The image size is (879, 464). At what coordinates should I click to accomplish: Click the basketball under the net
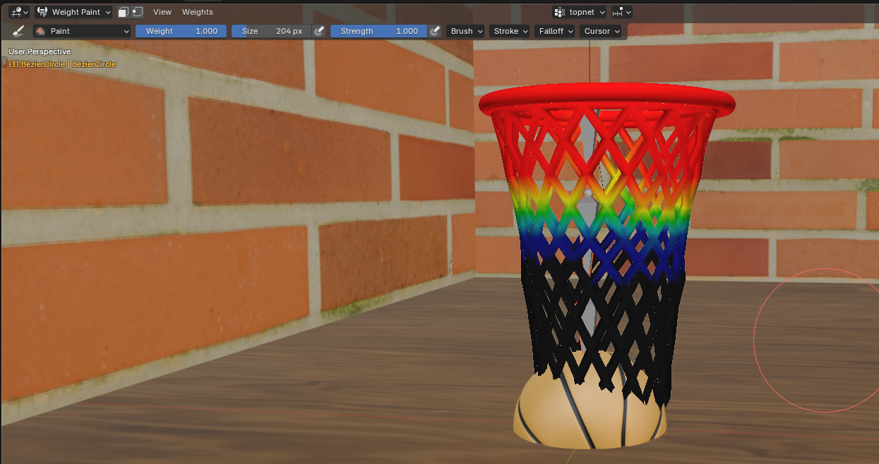click(590, 413)
